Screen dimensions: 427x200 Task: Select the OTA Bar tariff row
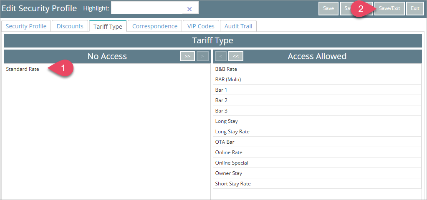tap(317, 142)
